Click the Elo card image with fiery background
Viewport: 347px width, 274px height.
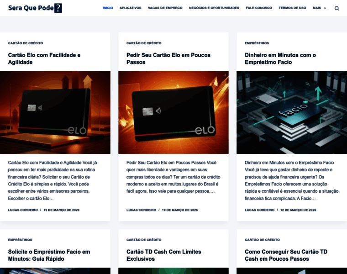[x=173, y=112]
